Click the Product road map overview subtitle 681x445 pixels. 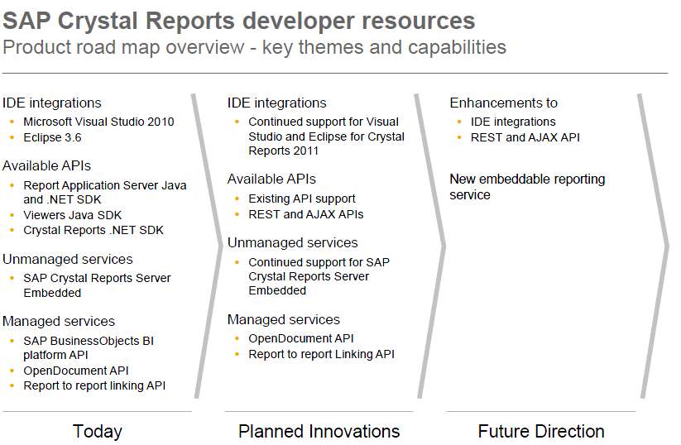(x=254, y=47)
